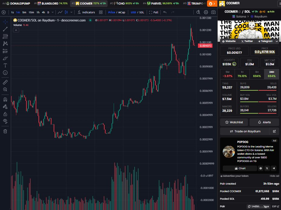The image size is (281, 210).
Task: Activate the zoom in tool
Action: tap(5, 89)
